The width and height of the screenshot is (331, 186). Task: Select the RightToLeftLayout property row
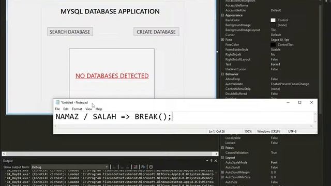(x=270, y=59)
